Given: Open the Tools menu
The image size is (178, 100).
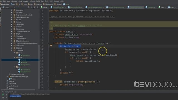Looking at the screenshot, I should [47, 1].
